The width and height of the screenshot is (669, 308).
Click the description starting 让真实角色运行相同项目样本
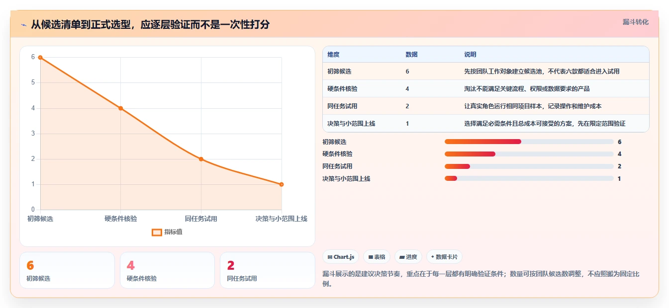pyautogui.click(x=533, y=106)
